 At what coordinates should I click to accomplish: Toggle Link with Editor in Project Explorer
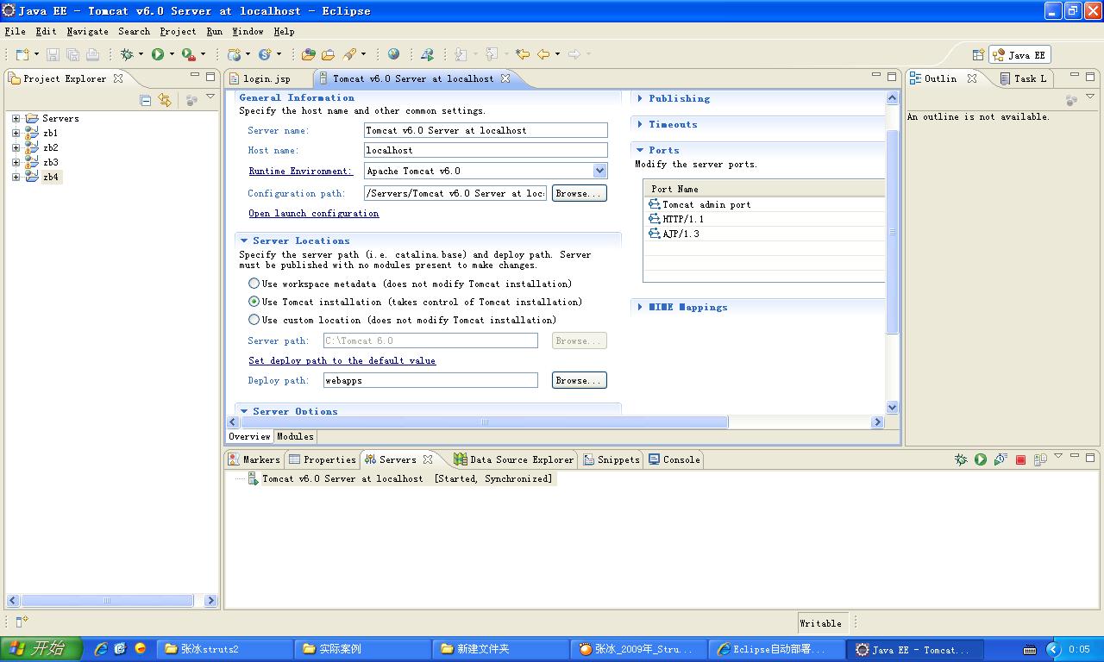pyautogui.click(x=164, y=101)
